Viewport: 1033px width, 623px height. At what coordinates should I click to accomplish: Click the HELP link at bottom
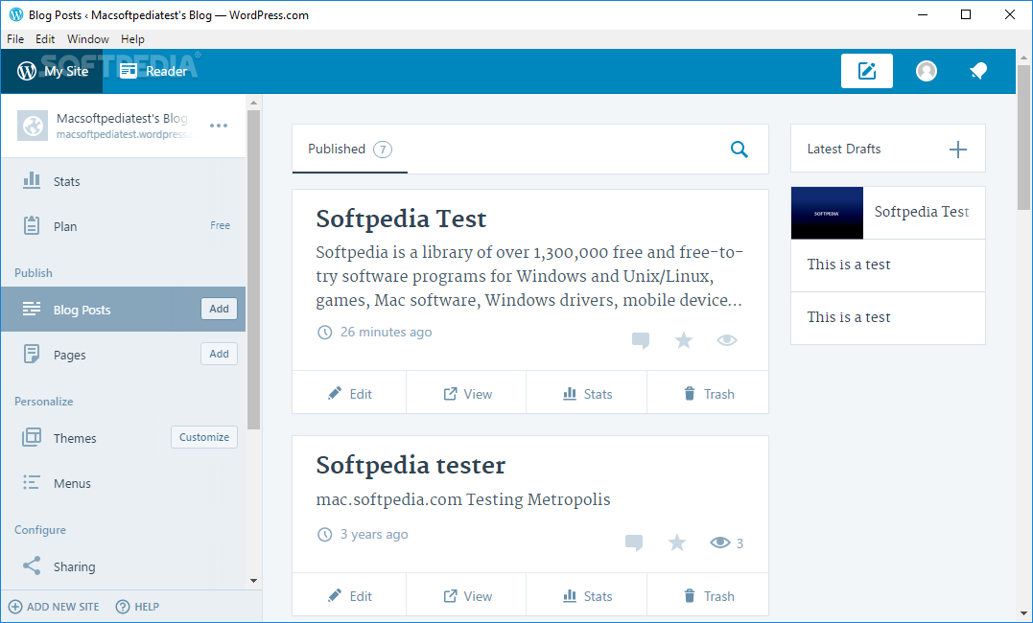click(138, 607)
